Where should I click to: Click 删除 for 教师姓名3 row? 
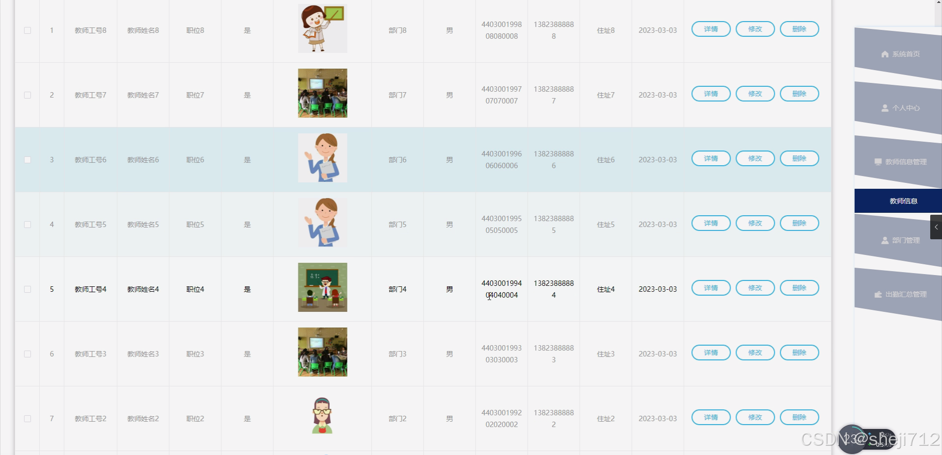799,353
